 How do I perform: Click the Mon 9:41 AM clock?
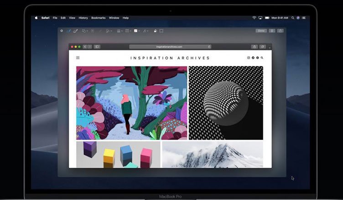click(280, 18)
